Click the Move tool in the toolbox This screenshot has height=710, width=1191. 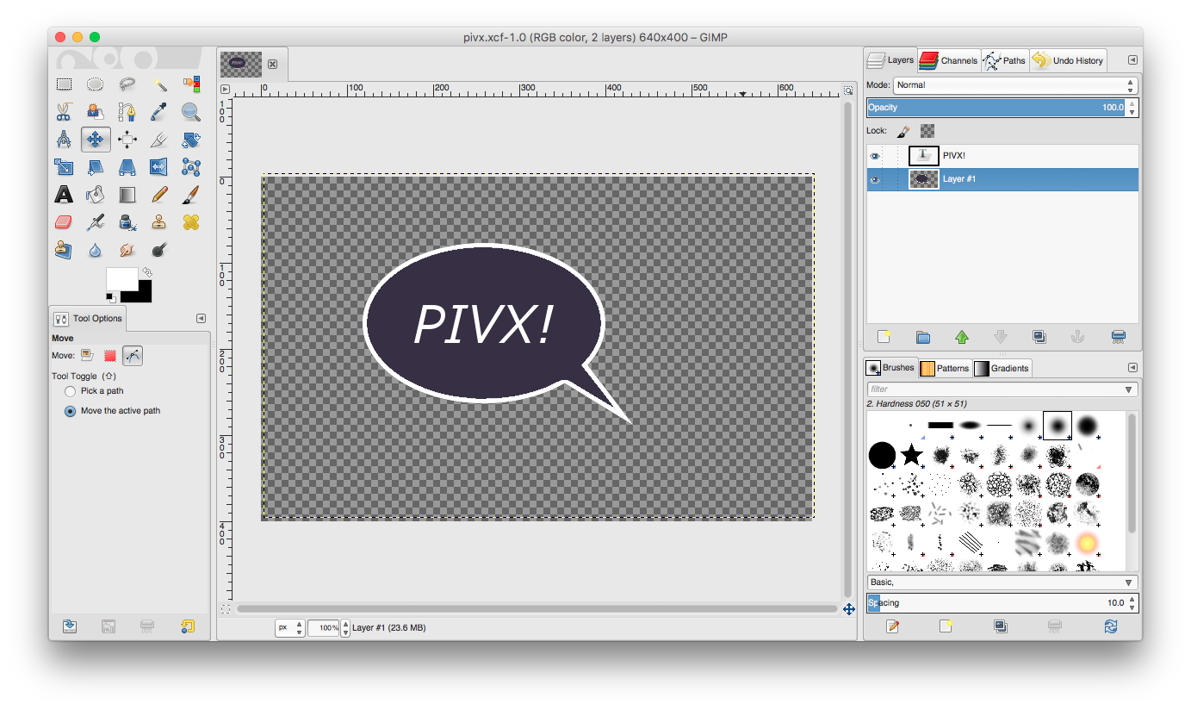(x=96, y=140)
